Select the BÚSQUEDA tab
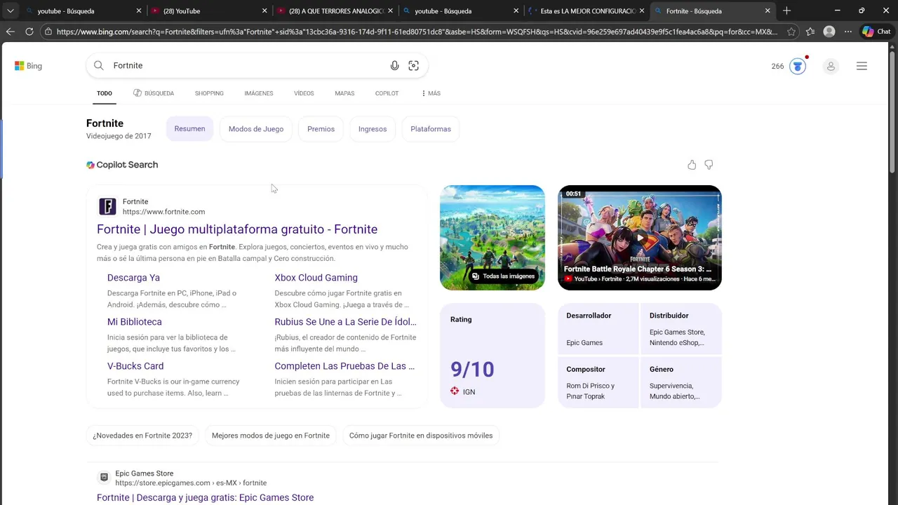The height and width of the screenshot is (505, 898). pos(154,93)
